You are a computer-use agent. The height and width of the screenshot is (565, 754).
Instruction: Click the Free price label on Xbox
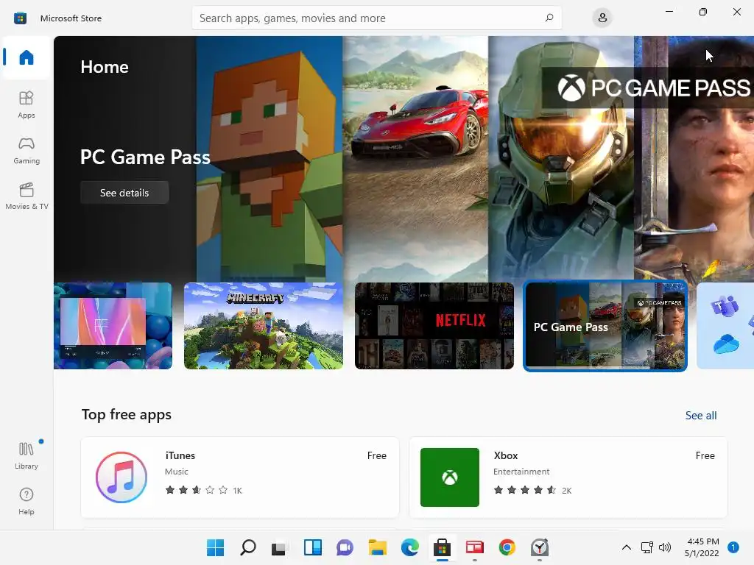pos(705,455)
